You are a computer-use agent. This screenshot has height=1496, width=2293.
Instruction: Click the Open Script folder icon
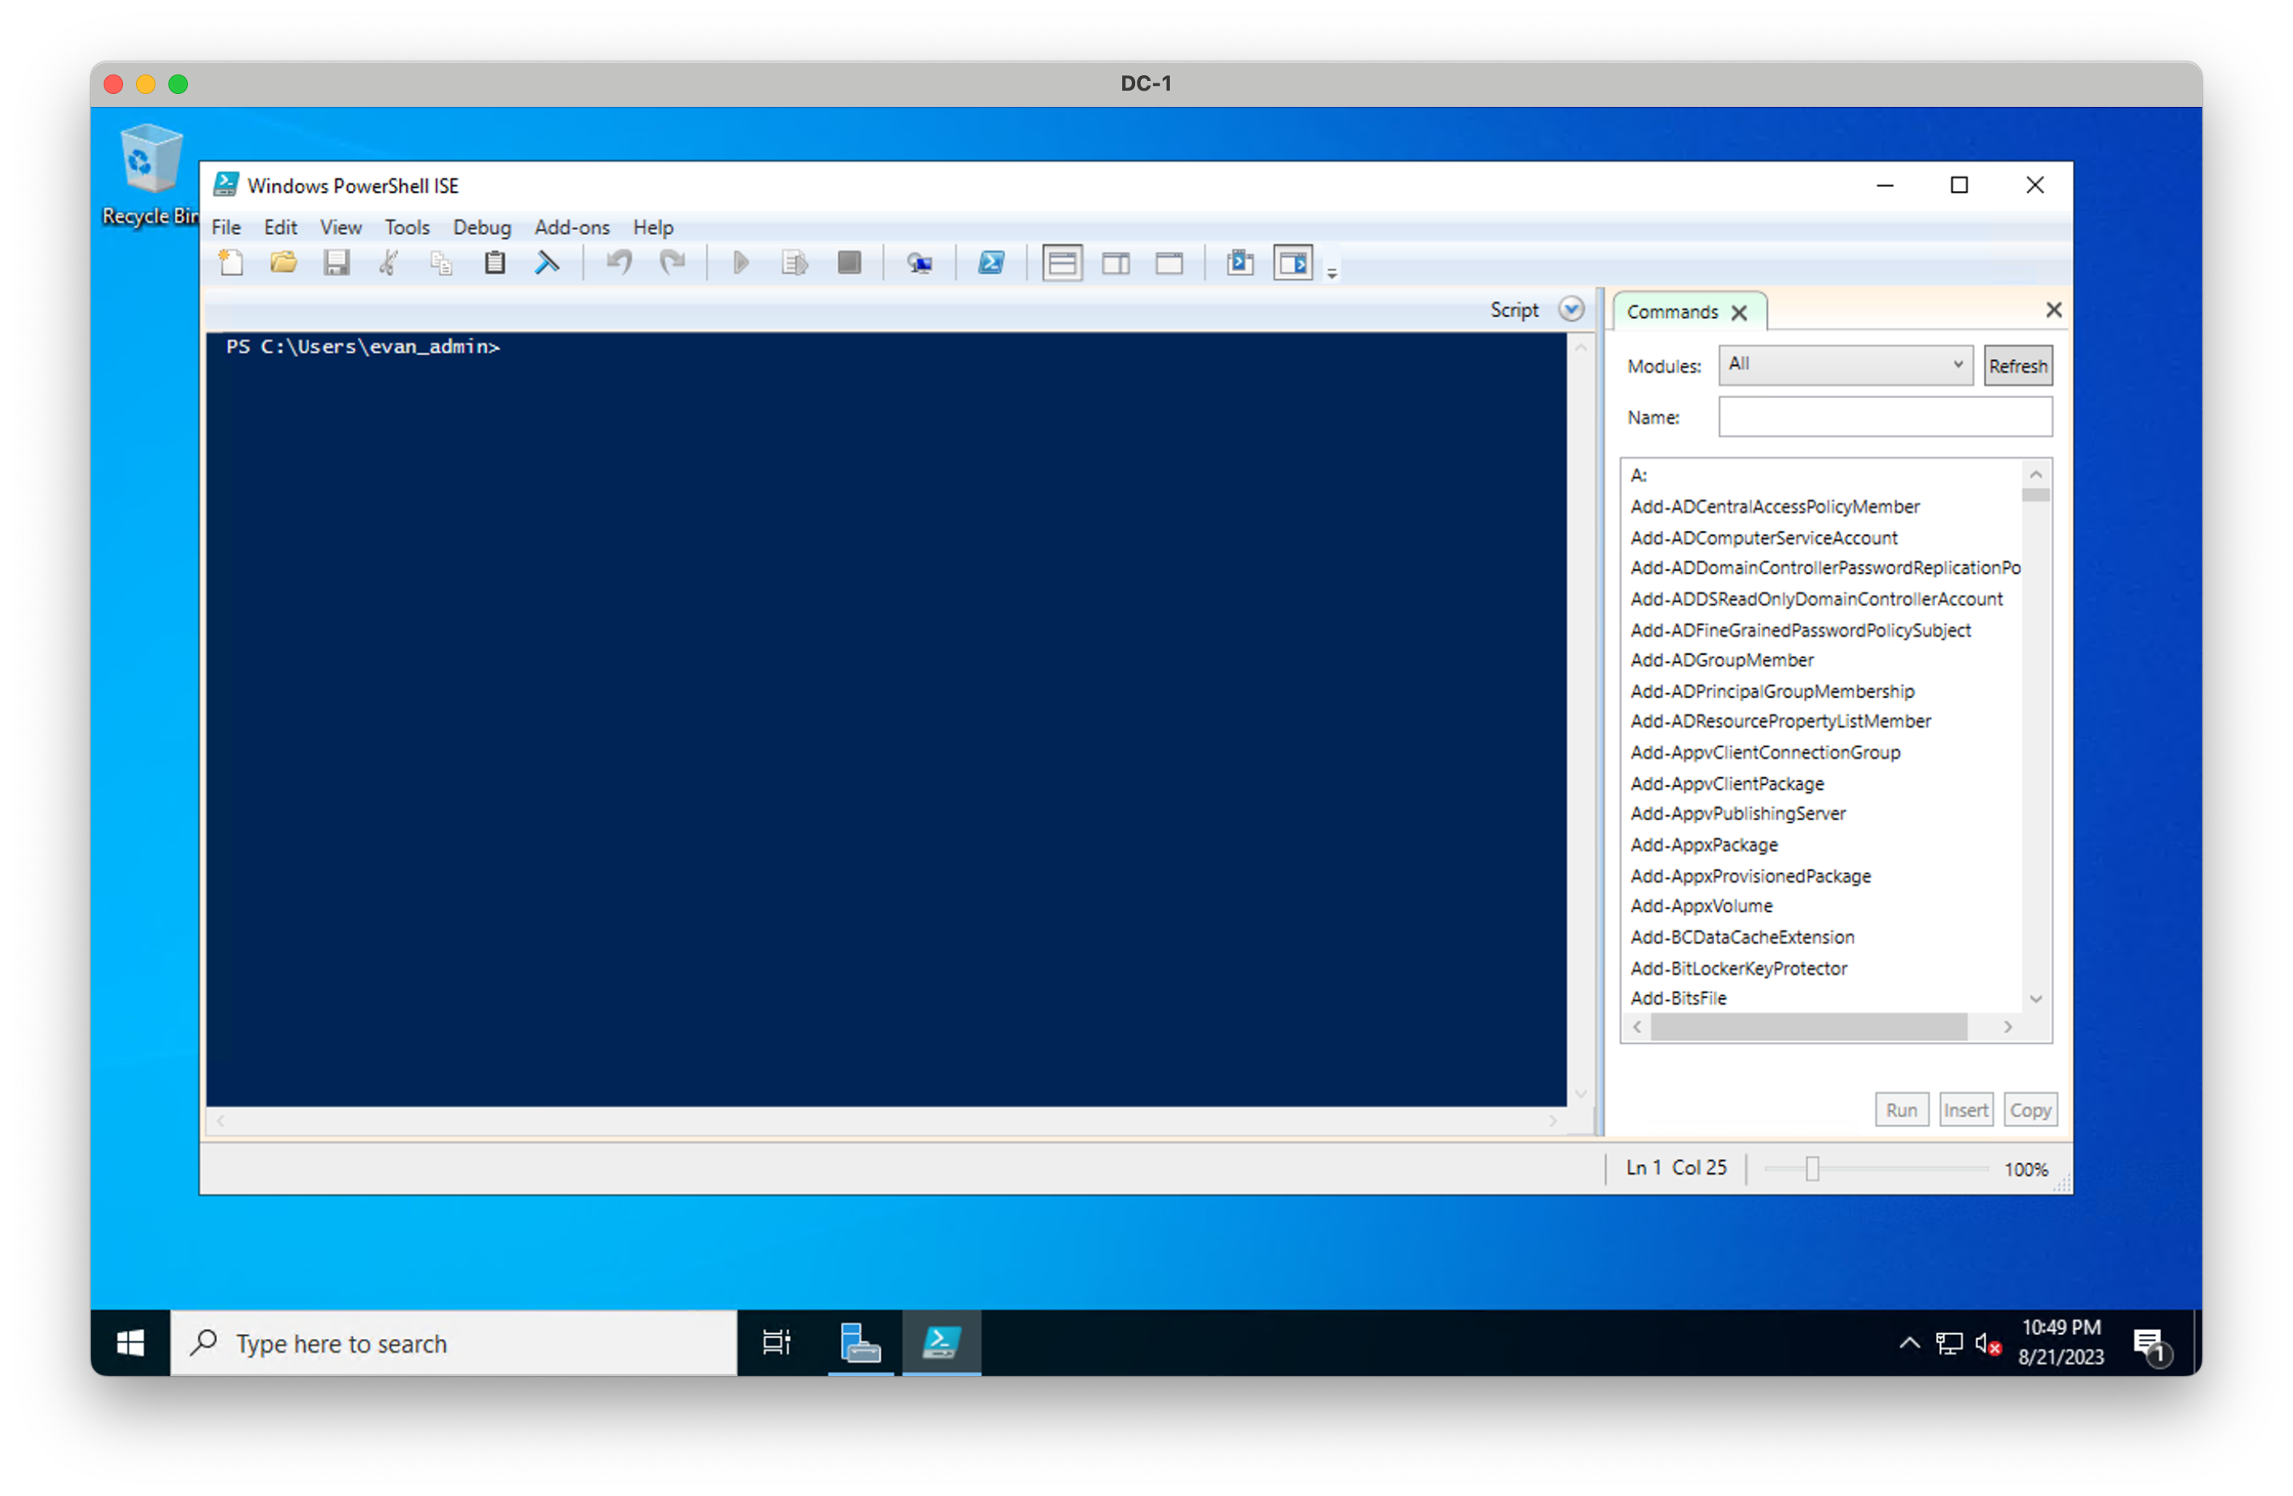pyautogui.click(x=283, y=263)
